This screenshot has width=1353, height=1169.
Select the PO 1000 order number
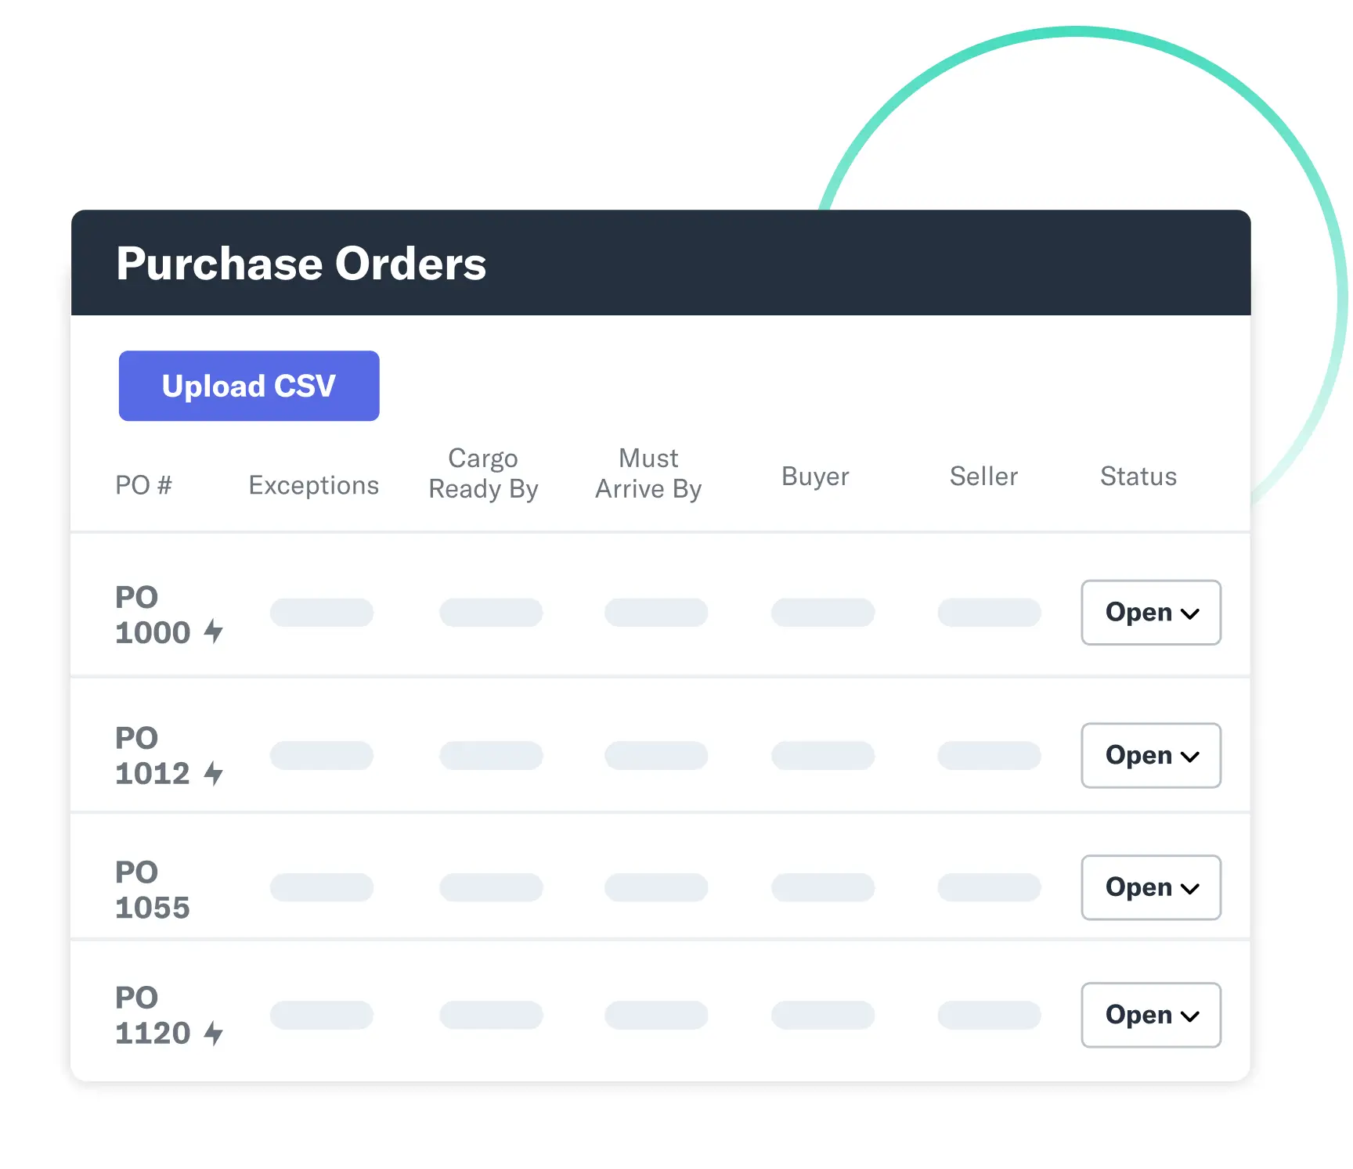tap(153, 614)
